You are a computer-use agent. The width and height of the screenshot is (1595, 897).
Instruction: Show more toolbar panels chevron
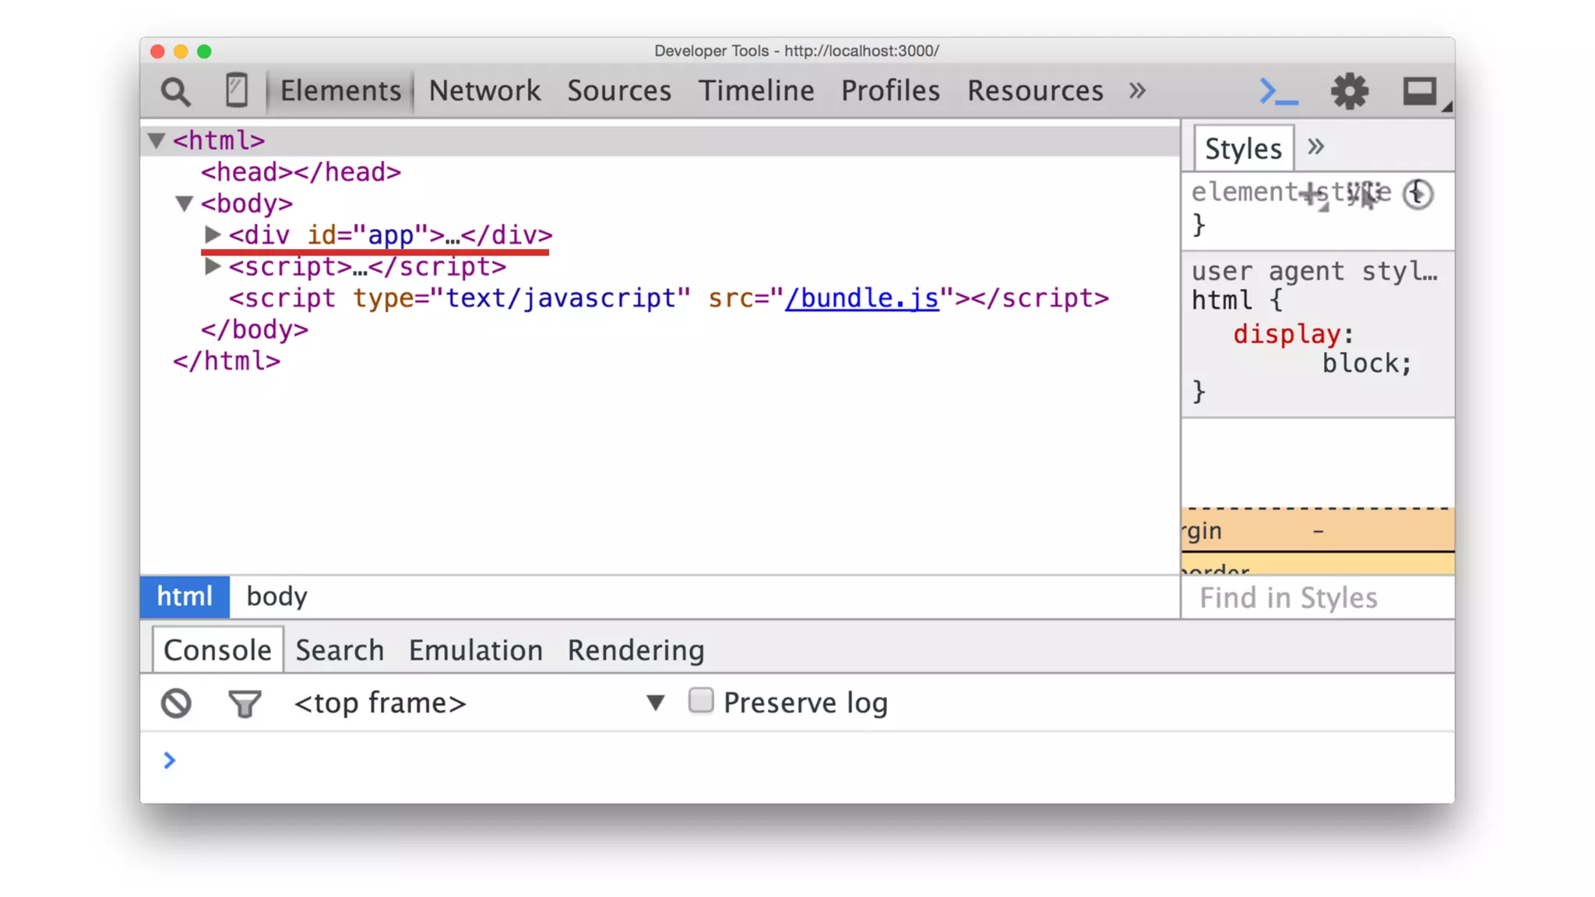coord(1137,90)
